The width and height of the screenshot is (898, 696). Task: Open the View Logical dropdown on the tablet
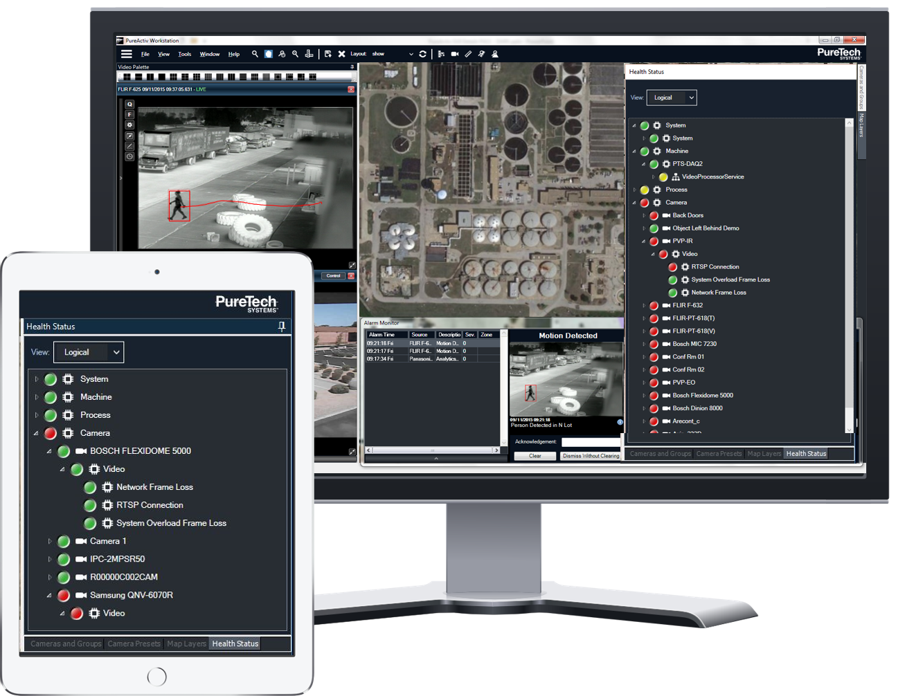[x=89, y=352]
